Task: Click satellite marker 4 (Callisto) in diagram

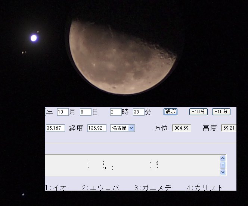Action: (151, 167)
